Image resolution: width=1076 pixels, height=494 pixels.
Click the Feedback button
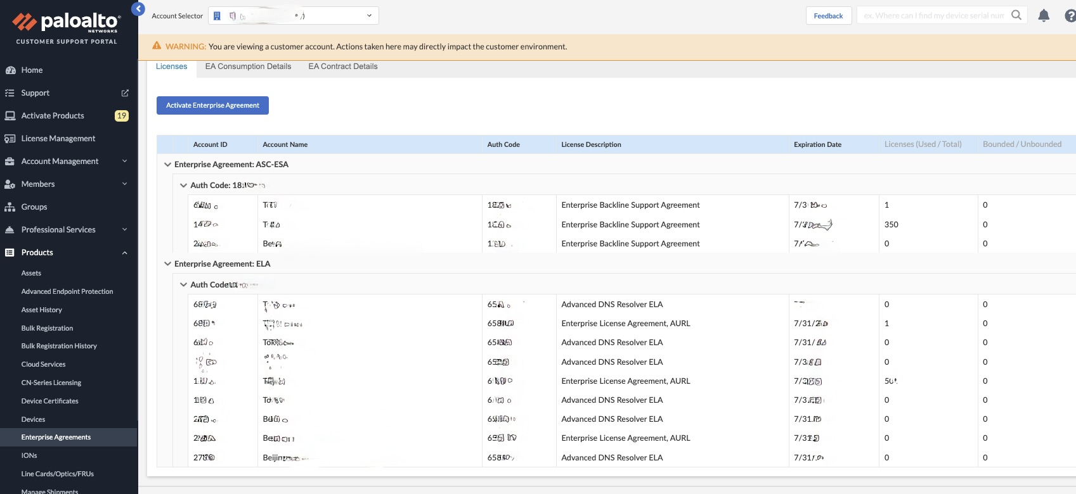[828, 16]
